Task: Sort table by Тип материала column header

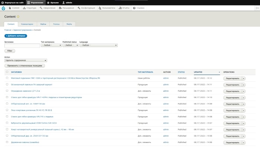Action: pos(145,72)
